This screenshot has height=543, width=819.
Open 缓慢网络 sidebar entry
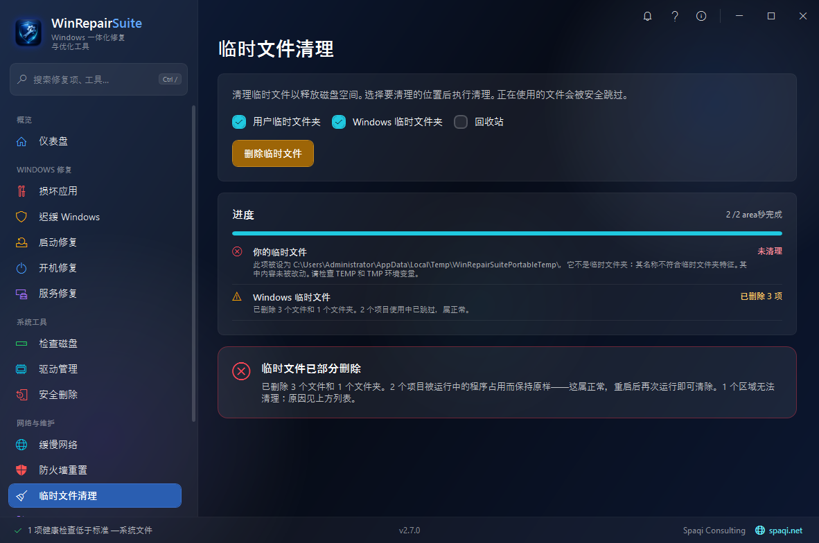click(x=95, y=445)
